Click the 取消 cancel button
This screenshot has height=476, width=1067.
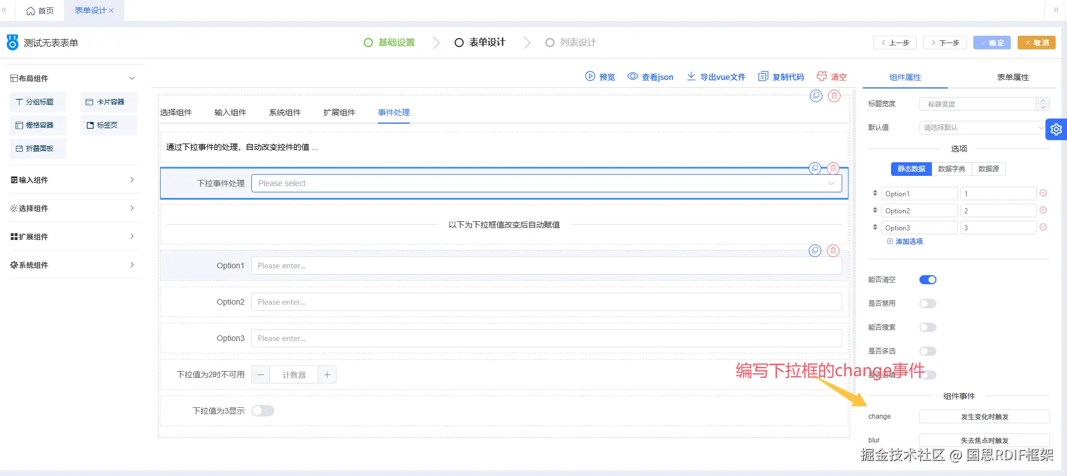1036,43
